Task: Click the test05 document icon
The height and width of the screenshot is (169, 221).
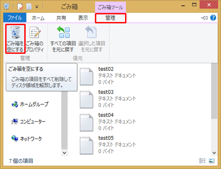Action: (87, 146)
